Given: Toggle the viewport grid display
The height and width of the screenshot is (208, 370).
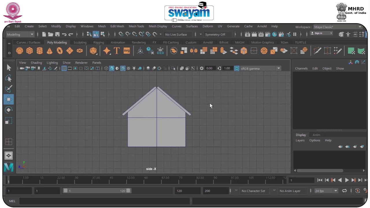Looking at the screenshot, I should (x=64, y=68).
